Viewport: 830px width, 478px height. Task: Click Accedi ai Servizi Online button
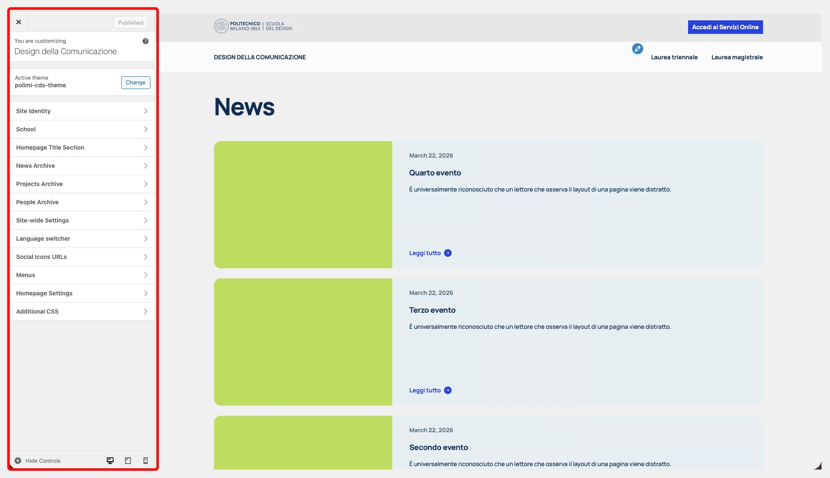(725, 27)
